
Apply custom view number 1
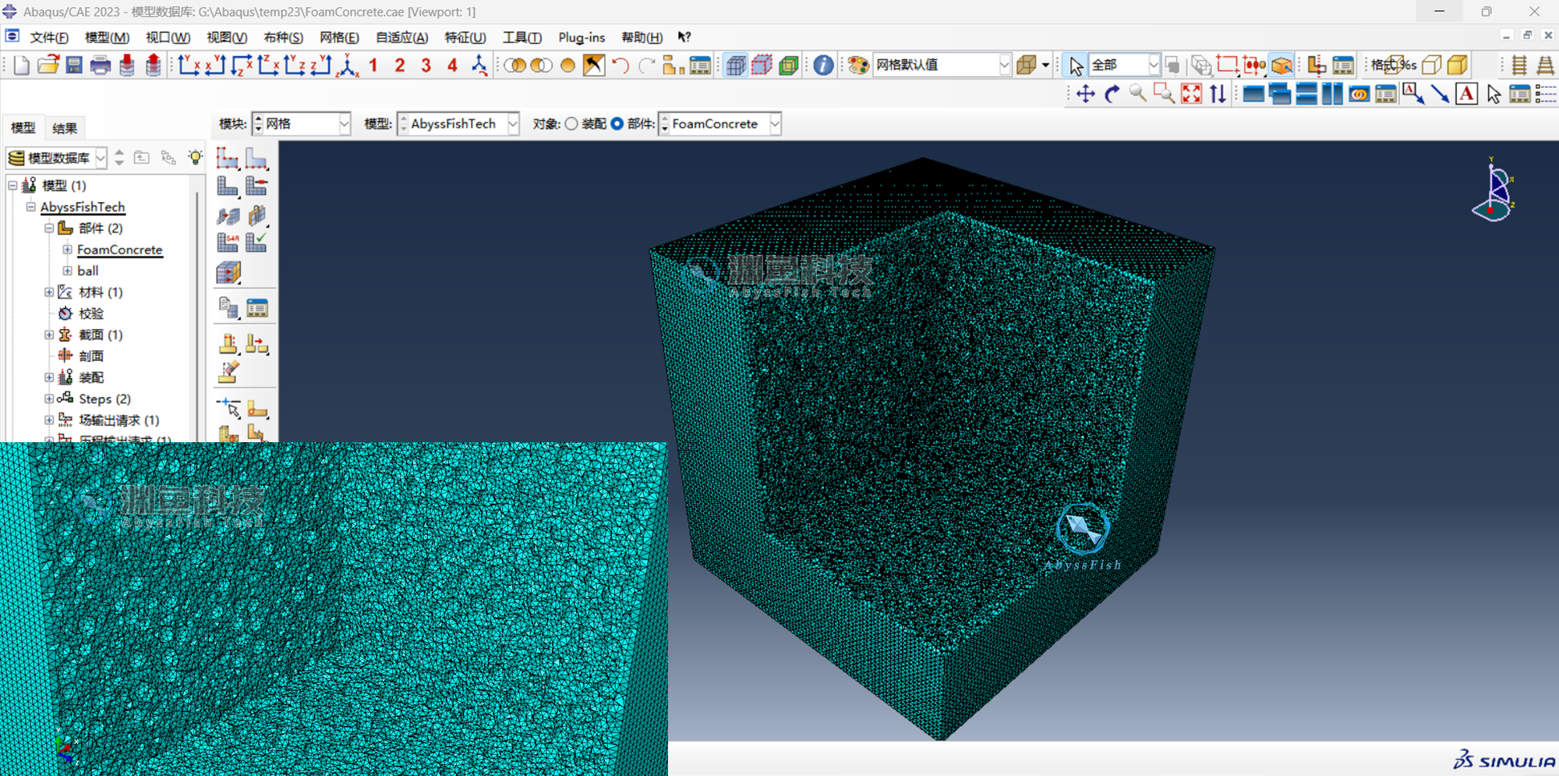click(373, 66)
